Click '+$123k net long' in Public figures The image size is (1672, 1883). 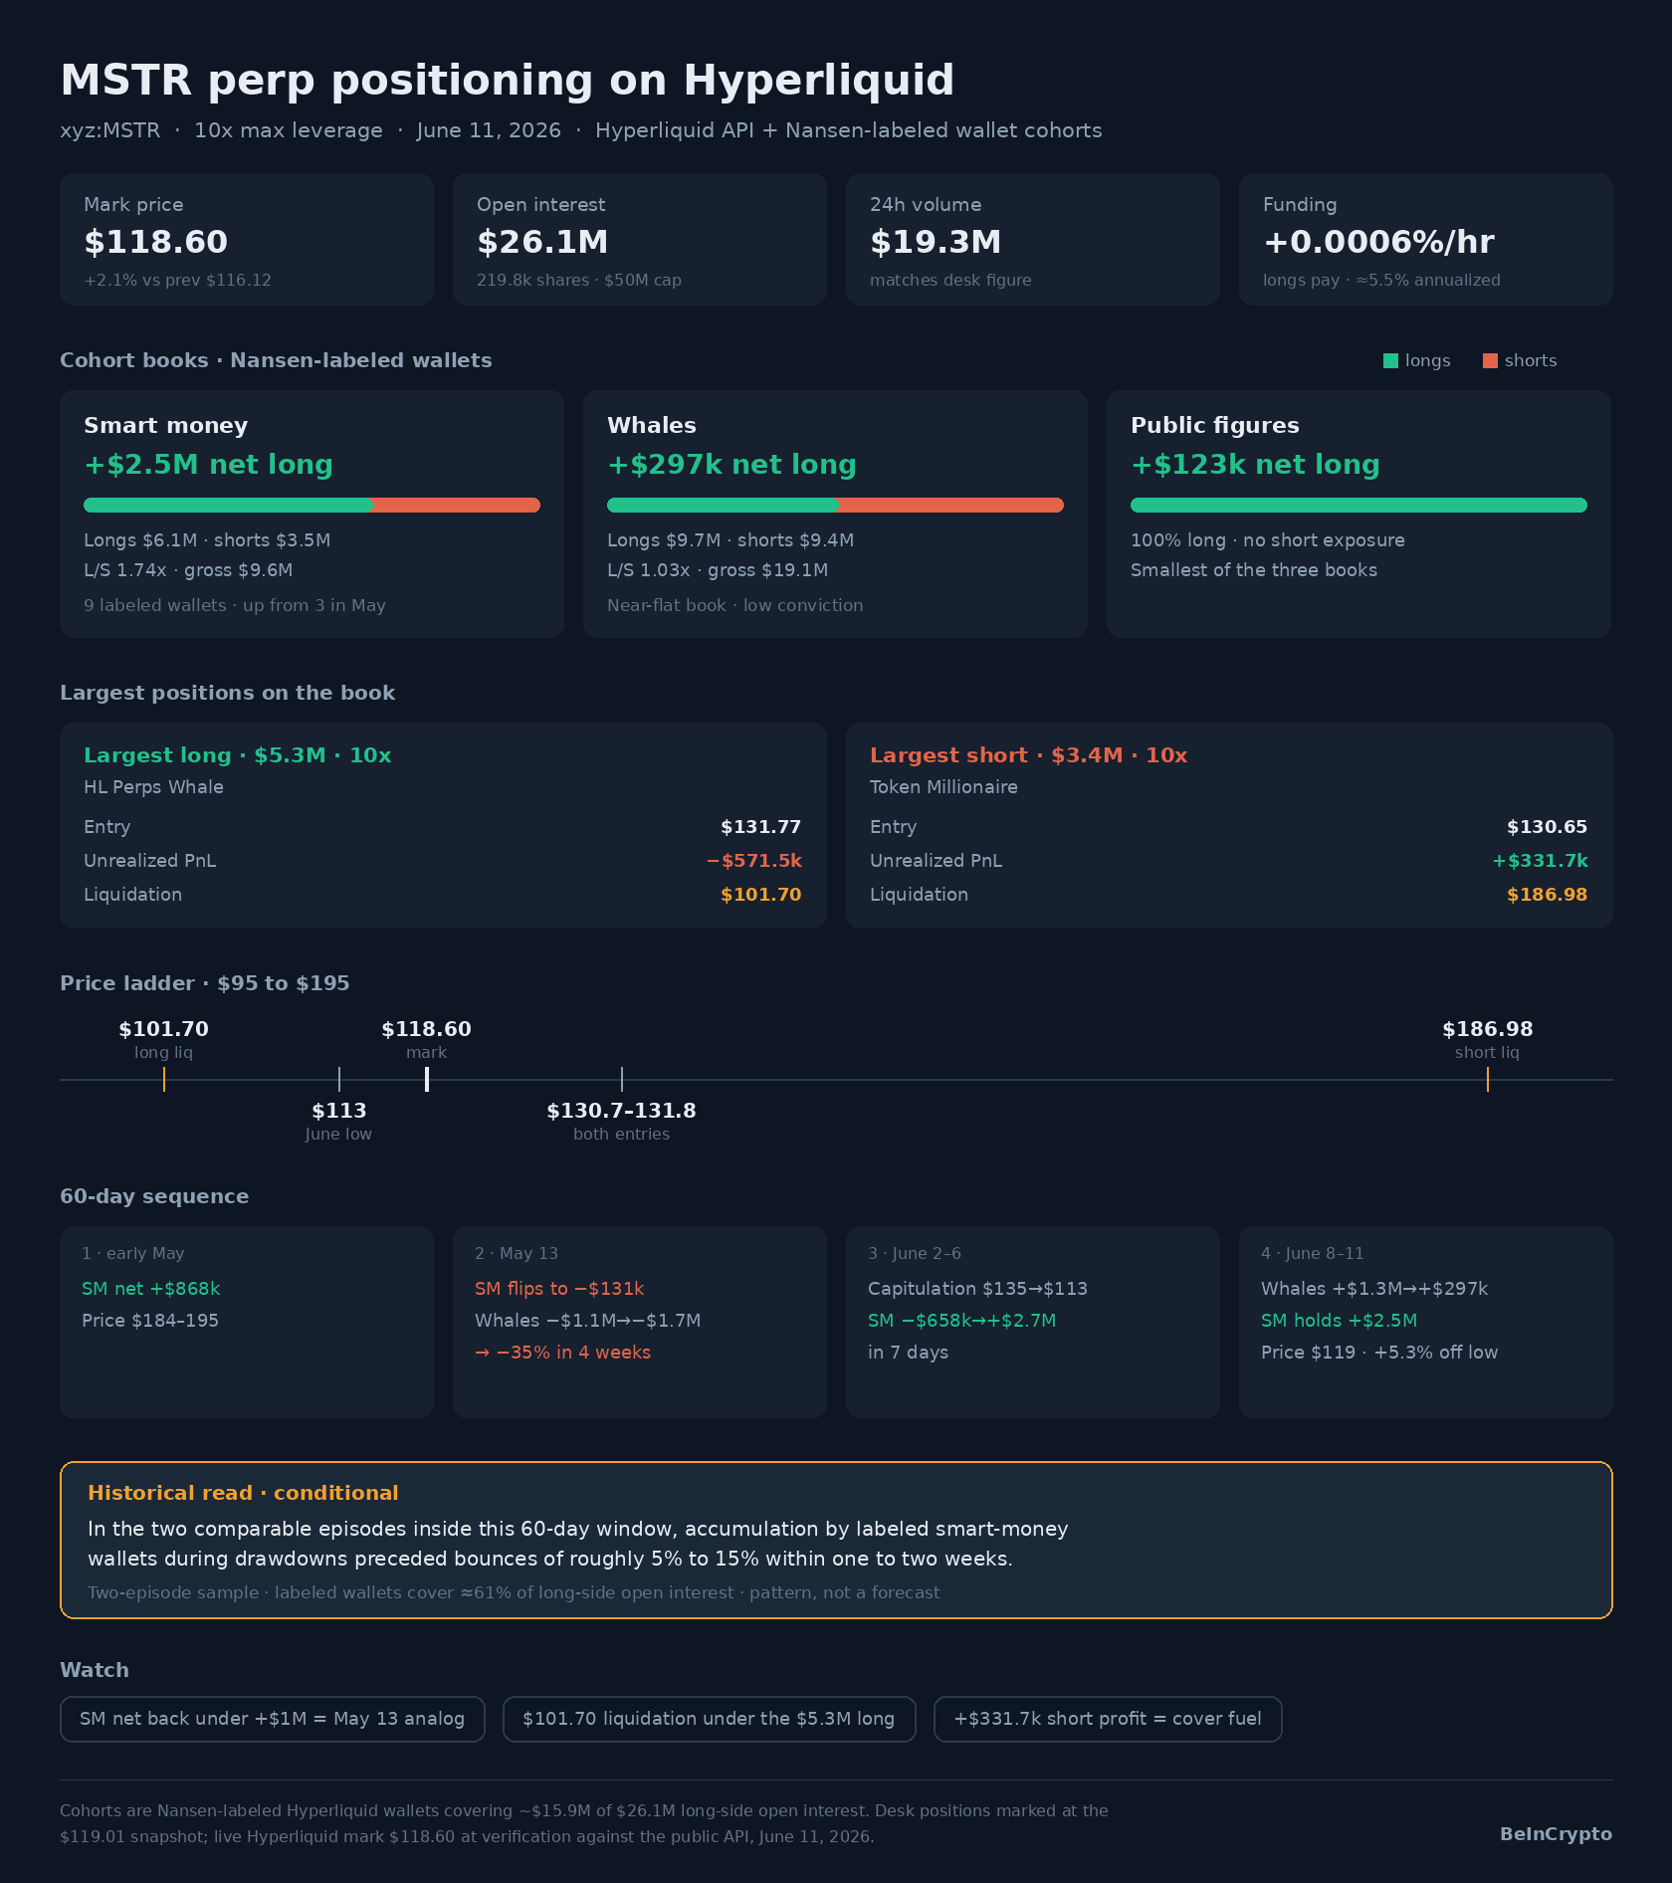click(1255, 465)
